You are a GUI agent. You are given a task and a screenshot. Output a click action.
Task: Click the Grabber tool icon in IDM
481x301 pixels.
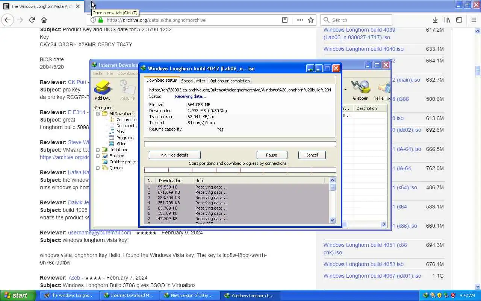[360, 87]
